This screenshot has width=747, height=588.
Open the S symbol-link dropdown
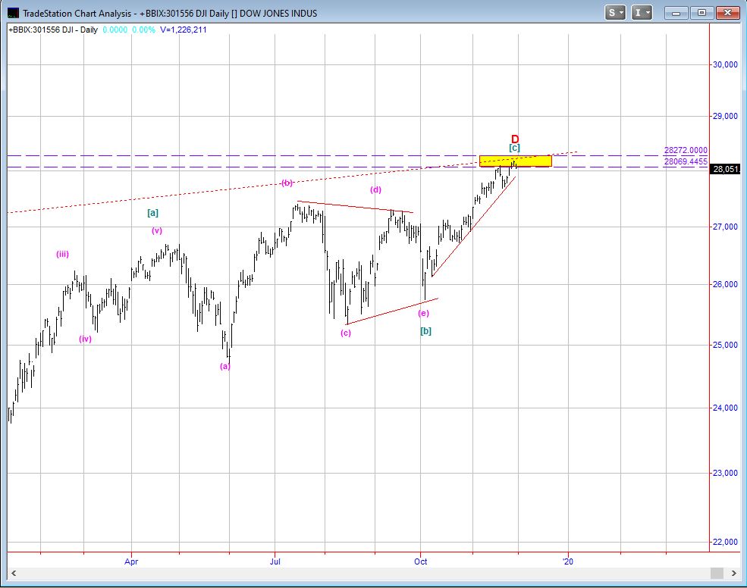point(615,13)
